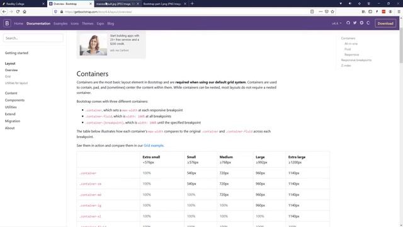
Task: Open the Firefox hamburger menu
Action: pos(399,11)
